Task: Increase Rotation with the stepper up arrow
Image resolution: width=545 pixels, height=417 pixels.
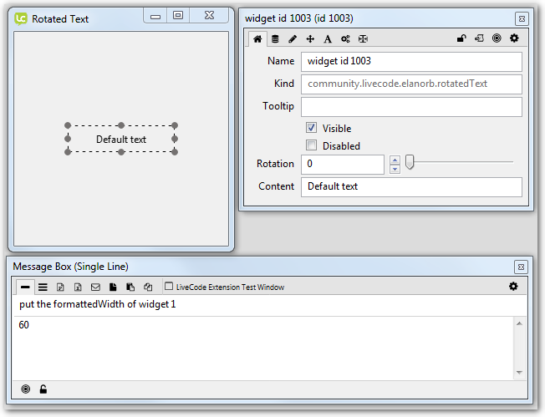Action: coord(395,160)
